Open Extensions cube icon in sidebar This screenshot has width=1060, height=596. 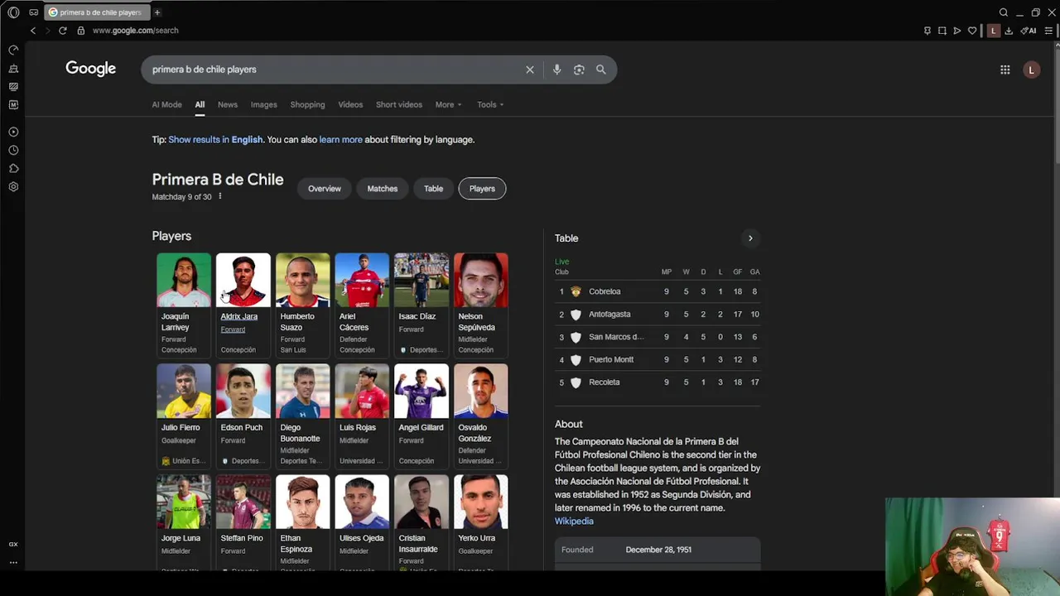13,168
